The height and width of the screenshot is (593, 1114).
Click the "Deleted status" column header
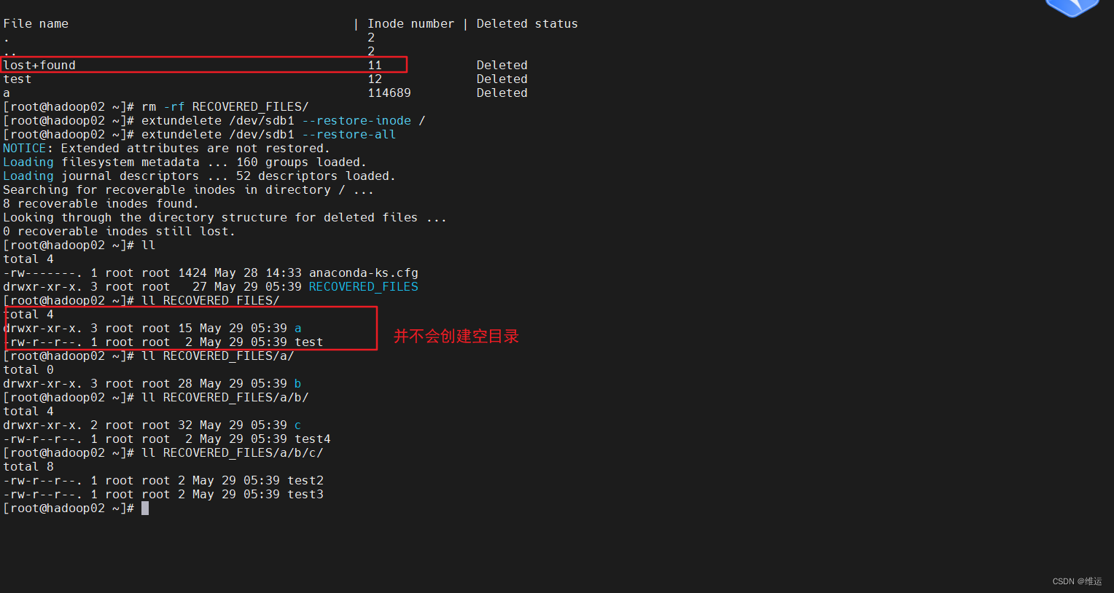pyautogui.click(x=526, y=24)
